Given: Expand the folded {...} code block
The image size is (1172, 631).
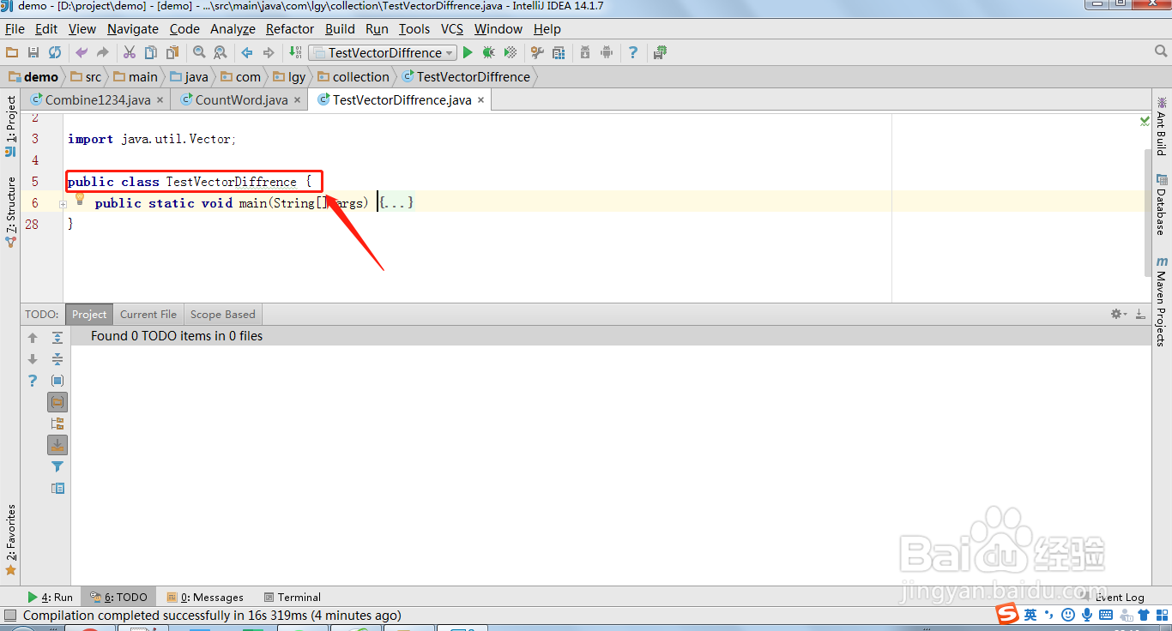Looking at the screenshot, I should click(397, 203).
